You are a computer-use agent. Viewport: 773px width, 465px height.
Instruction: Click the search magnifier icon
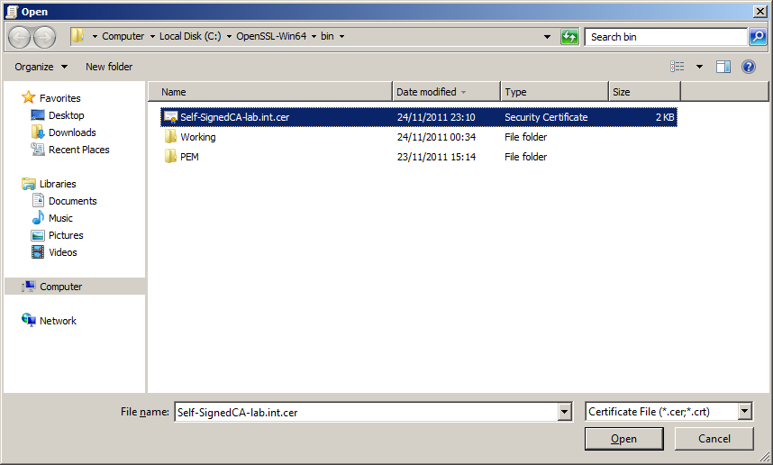[758, 37]
